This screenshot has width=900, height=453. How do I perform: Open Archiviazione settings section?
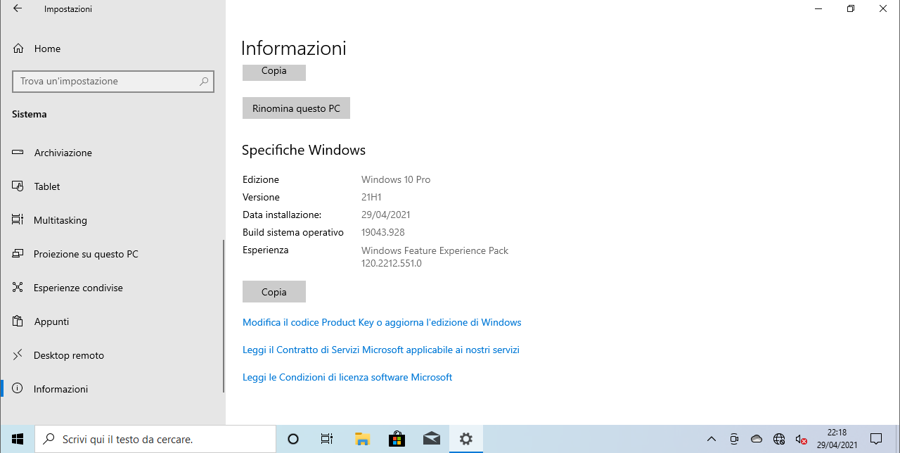[112, 153]
